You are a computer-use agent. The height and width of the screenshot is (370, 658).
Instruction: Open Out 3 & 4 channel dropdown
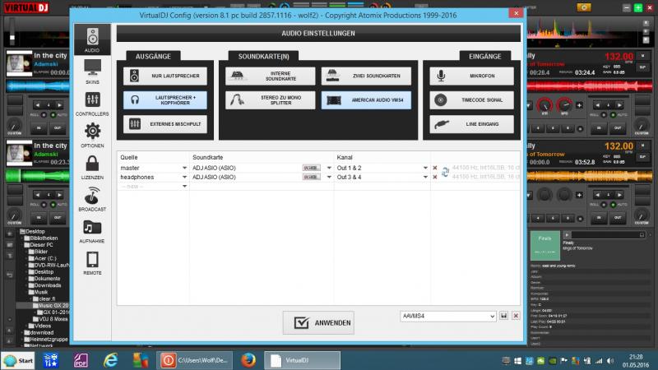pos(425,177)
